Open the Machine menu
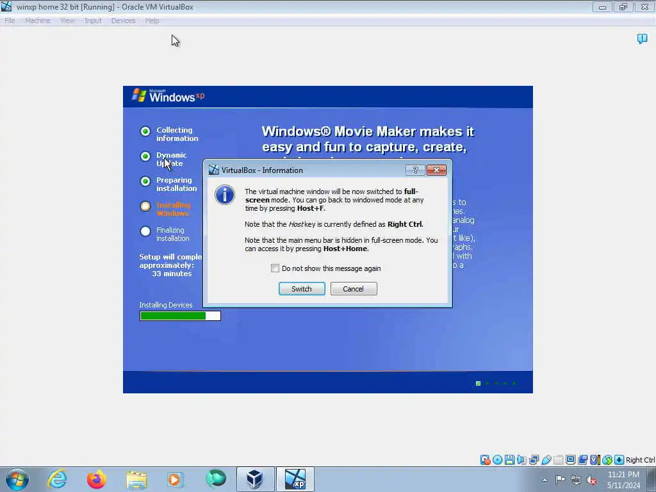The image size is (656, 492). [38, 20]
